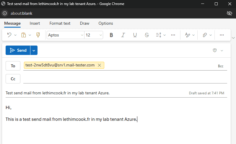Switch to the Insert tab
The image size is (236, 144).
[35, 23]
